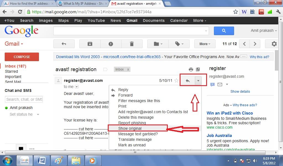Open the Amit prakash account menu

pyautogui.click(x=263, y=30)
